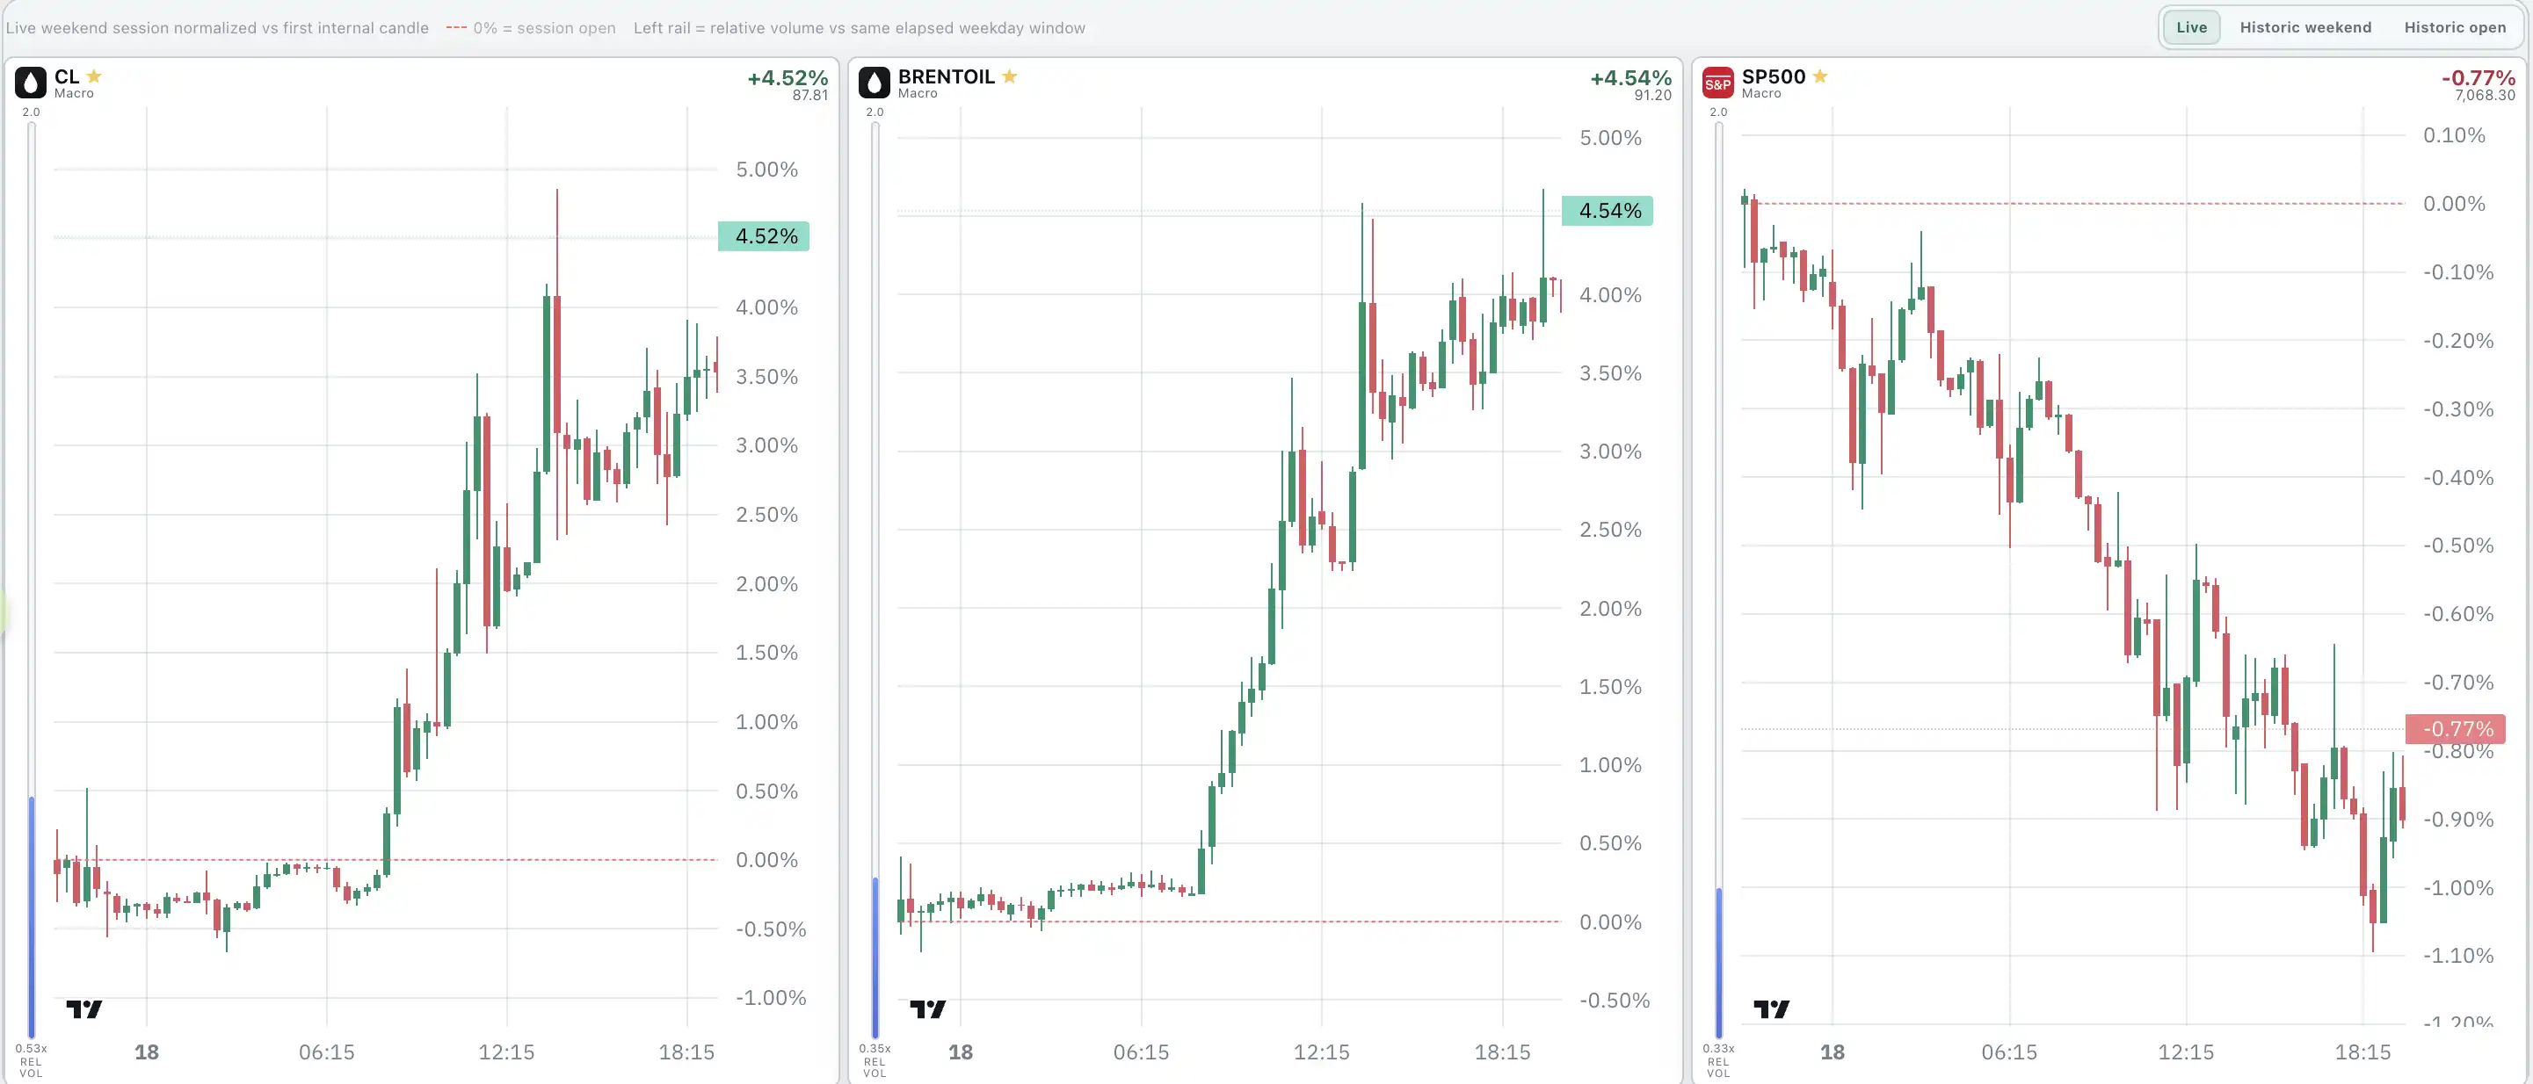Click the SP500 S&P logo icon
2533x1084 pixels.
[1718, 83]
